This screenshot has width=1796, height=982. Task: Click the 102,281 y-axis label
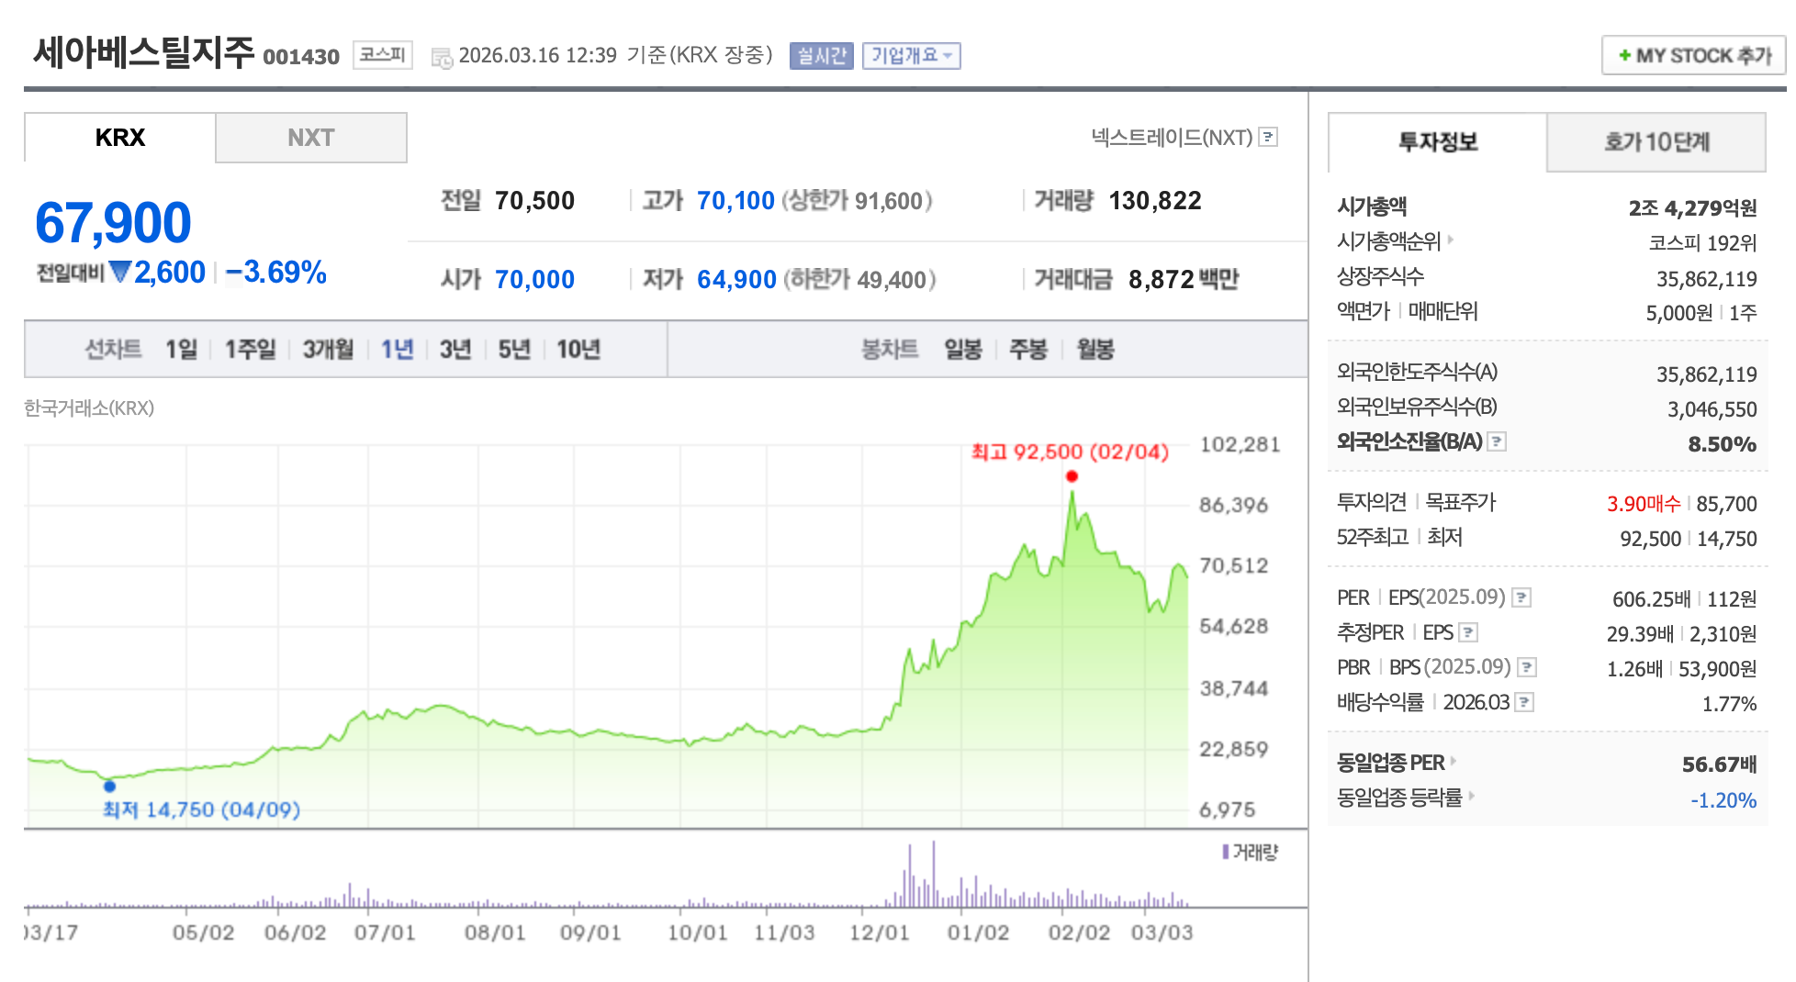(x=1240, y=445)
